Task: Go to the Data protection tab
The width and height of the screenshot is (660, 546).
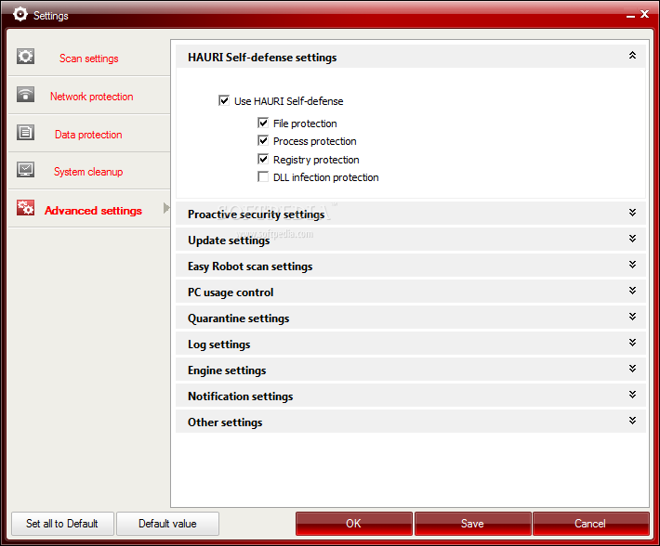Action: 89,134
